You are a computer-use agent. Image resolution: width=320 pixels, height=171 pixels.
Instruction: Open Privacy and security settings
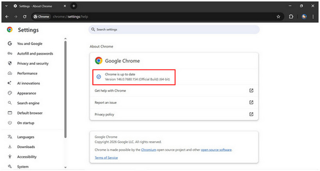pyautogui.click(x=33, y=64)
